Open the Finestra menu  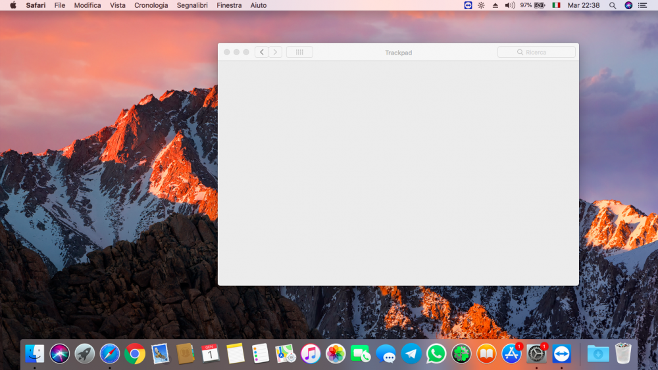(229, 5)
